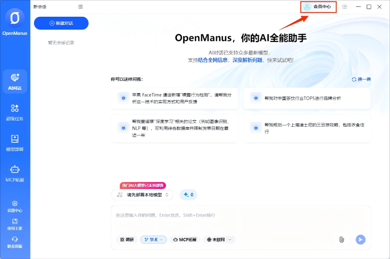The image size is (390, 259).
Task: Select the 超级任务 icon in sidebar
Action: click(15, 113)
